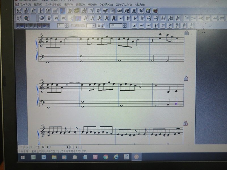The height and width of the screenshot is (170, 227).
Task: Select the HyperScribe tool
Action: click(77, 11)
